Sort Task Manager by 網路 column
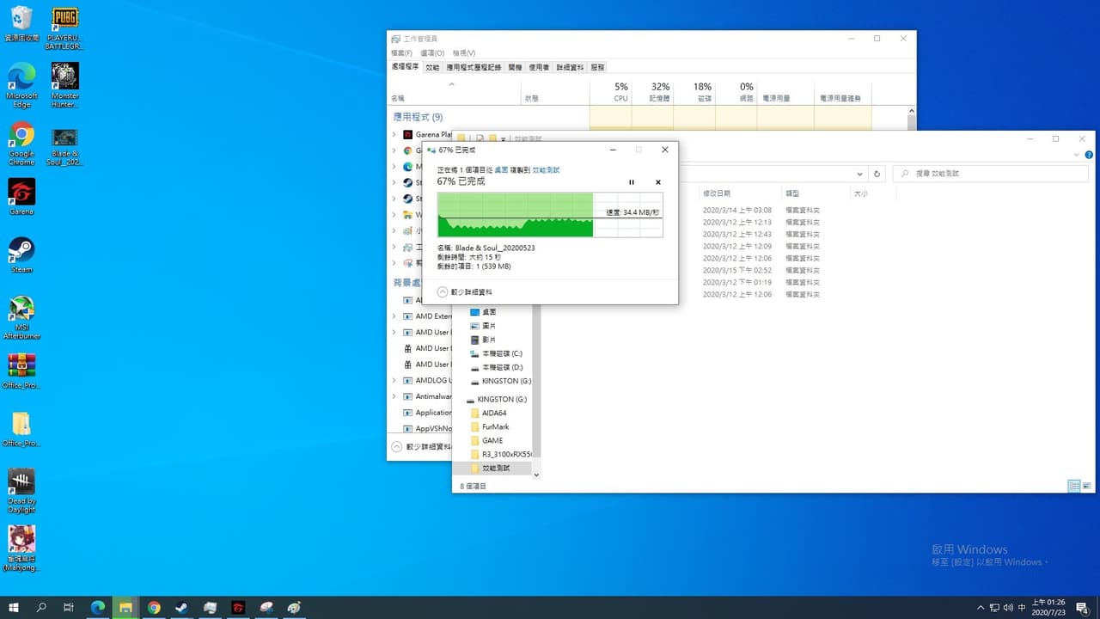The image size is (1100, 619). [x=736, y=91]
